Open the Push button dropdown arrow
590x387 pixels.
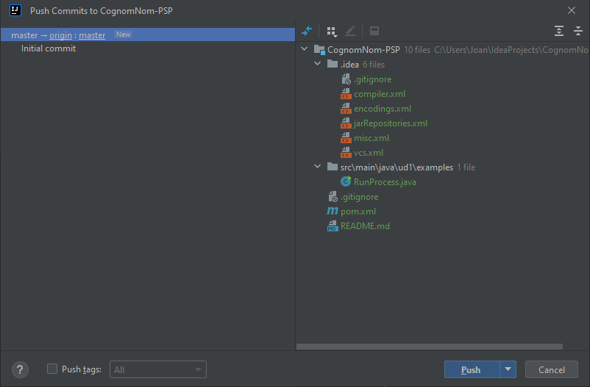click(508, 369)
